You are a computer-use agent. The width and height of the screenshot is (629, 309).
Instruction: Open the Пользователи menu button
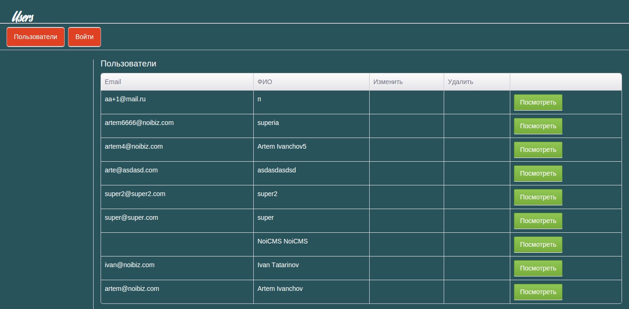[x=35, y=37]
